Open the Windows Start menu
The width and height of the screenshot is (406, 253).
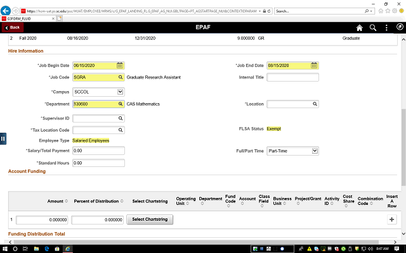point(4,249)
